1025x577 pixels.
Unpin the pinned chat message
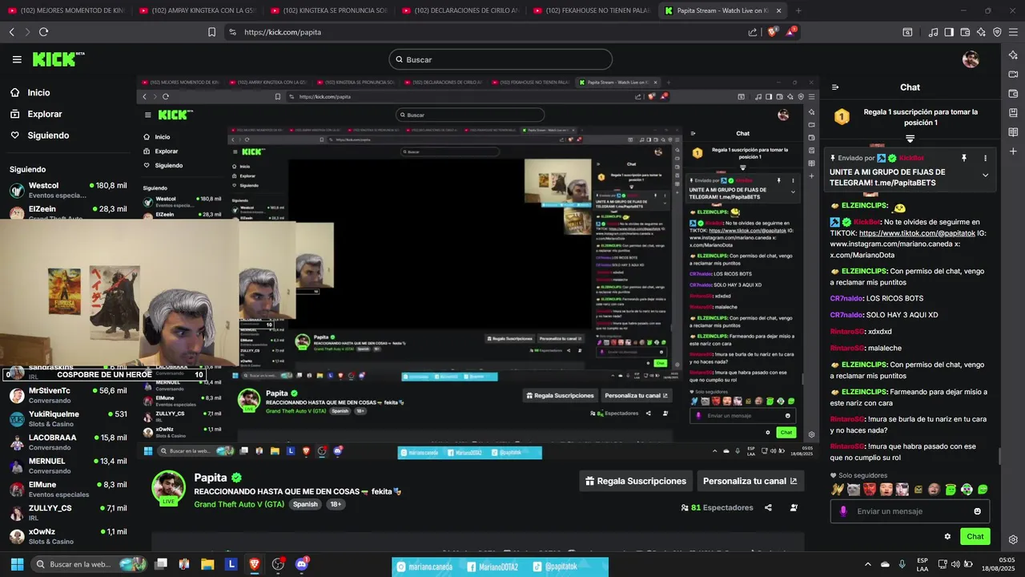click(964, 158)
